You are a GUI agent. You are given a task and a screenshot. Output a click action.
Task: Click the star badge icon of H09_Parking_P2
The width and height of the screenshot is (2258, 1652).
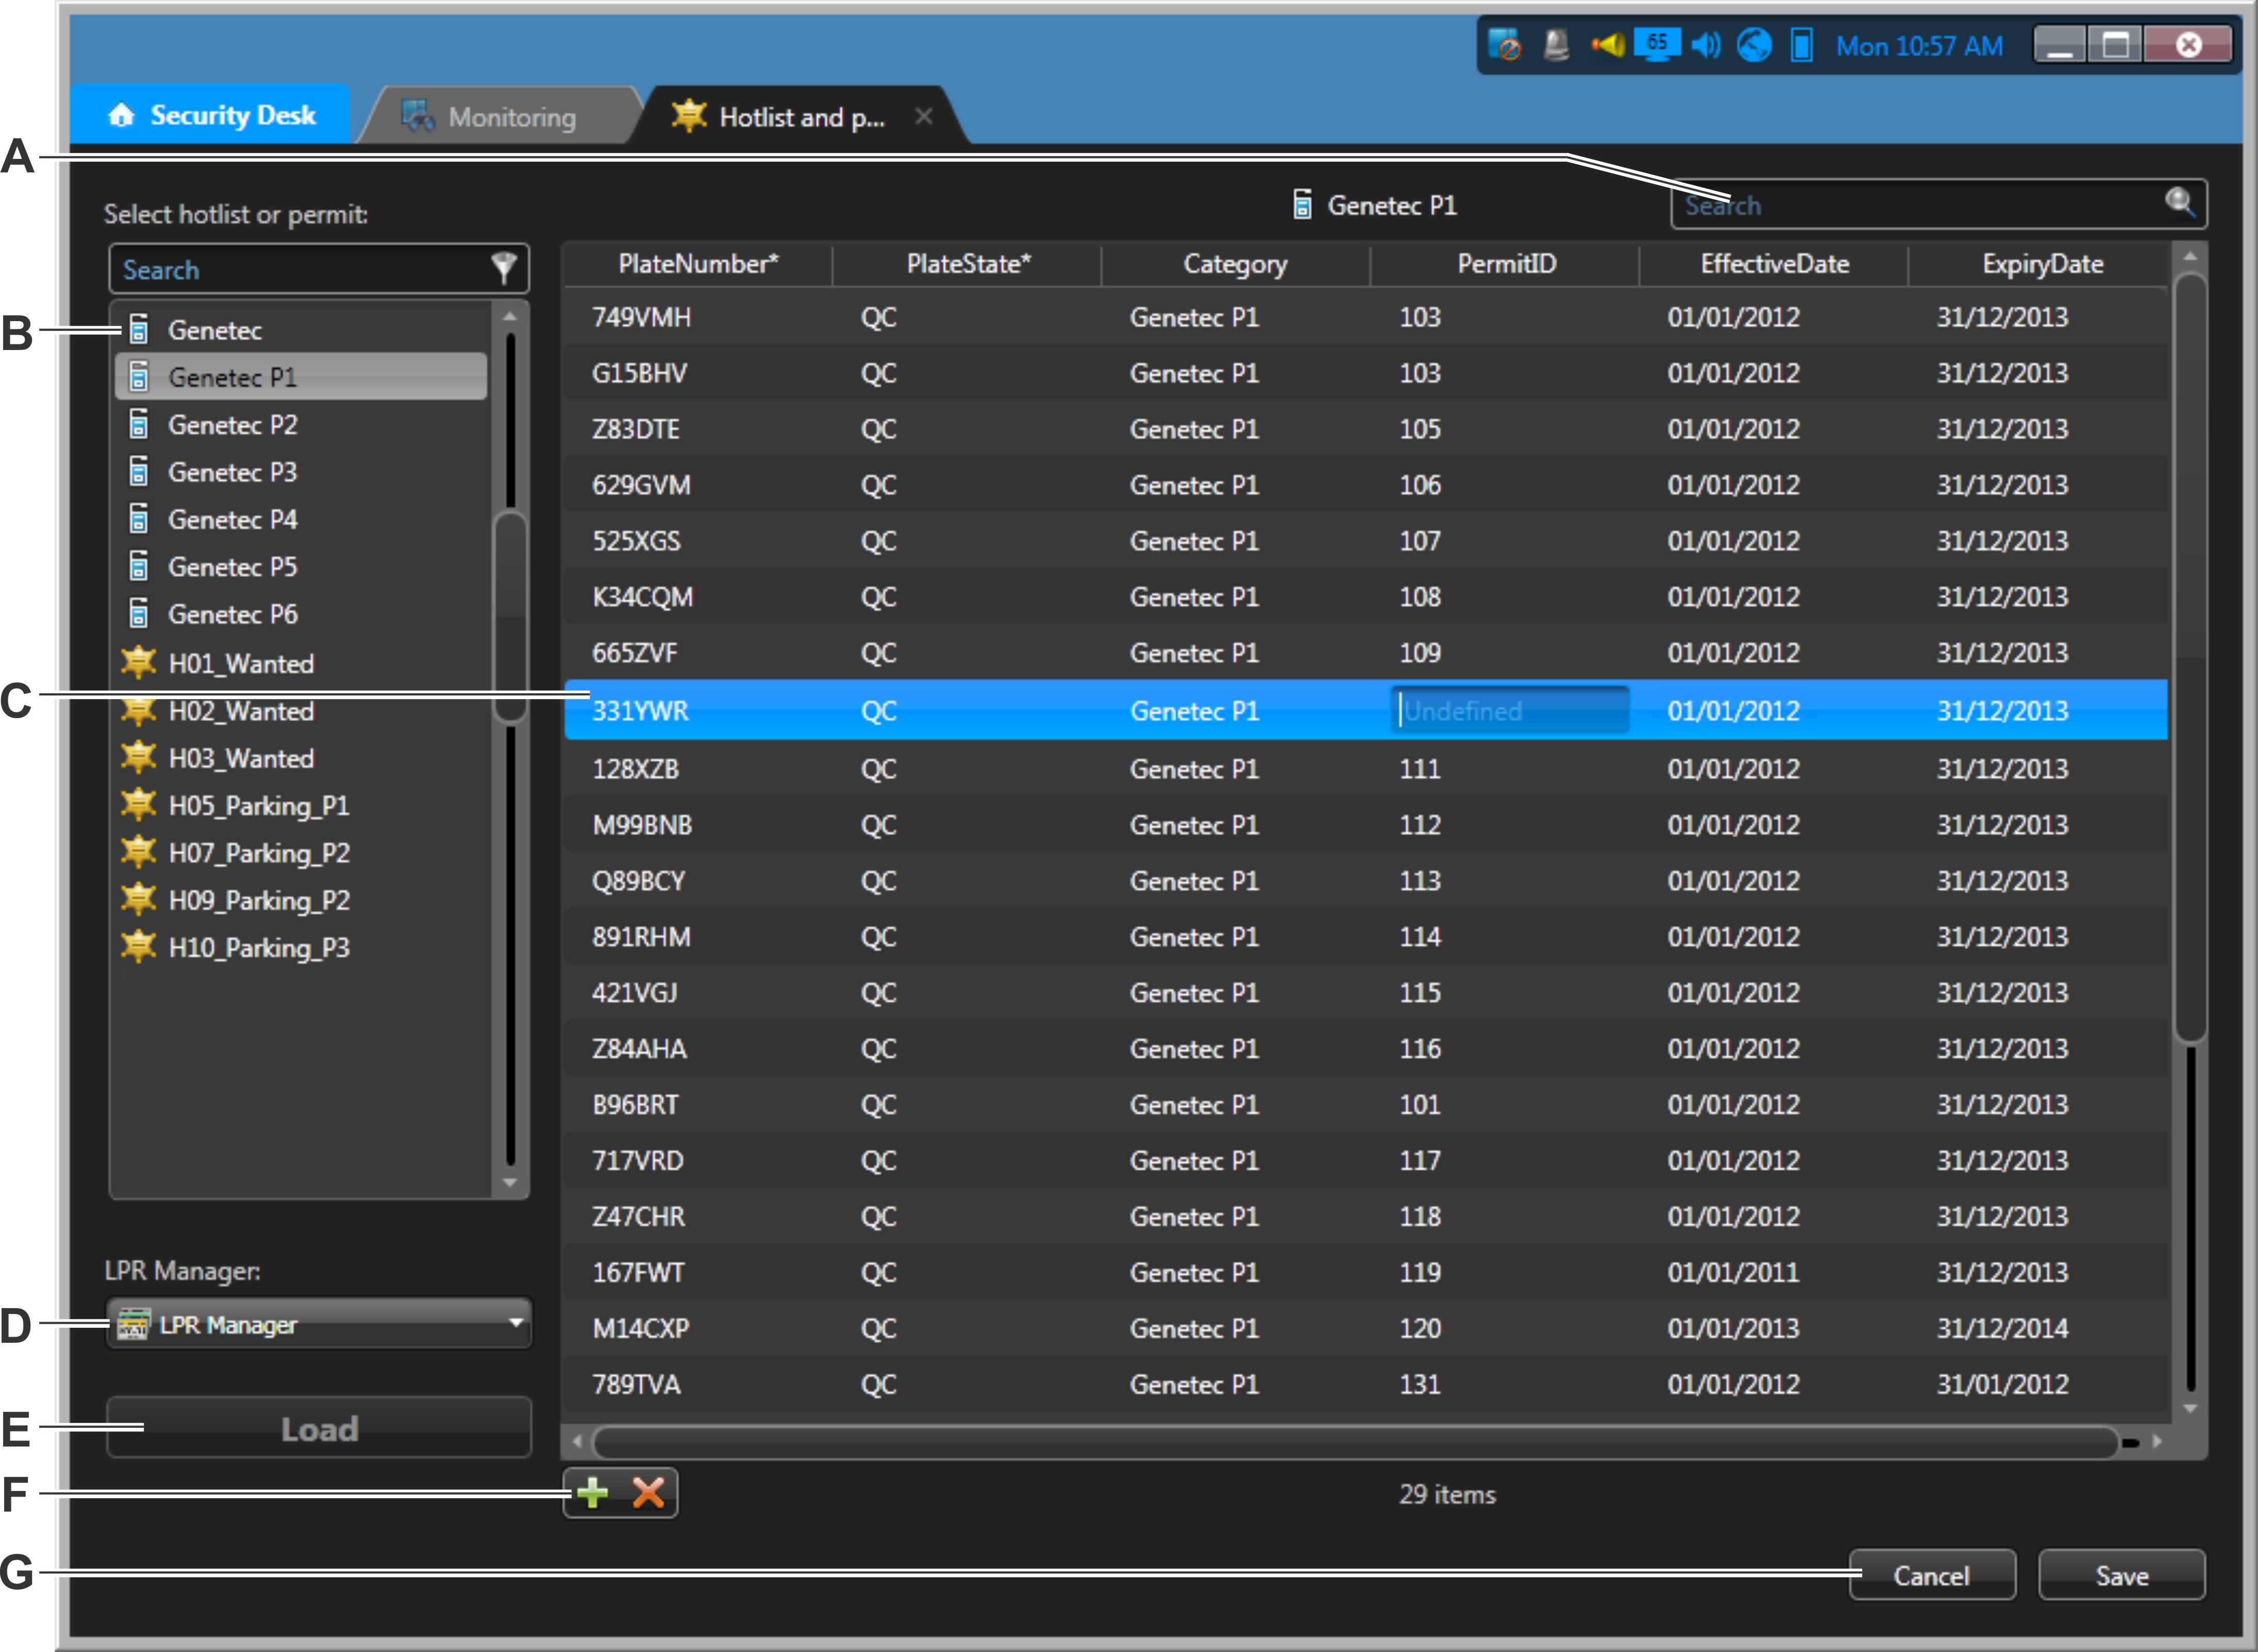click(138, 899)
